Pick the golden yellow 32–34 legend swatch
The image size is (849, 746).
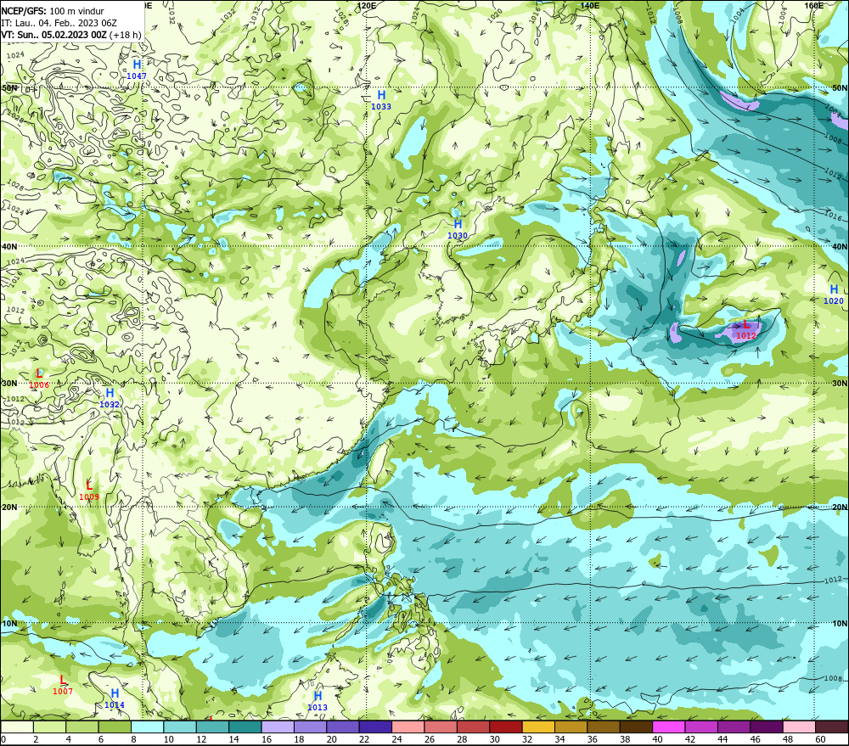(x=539, y=726)
